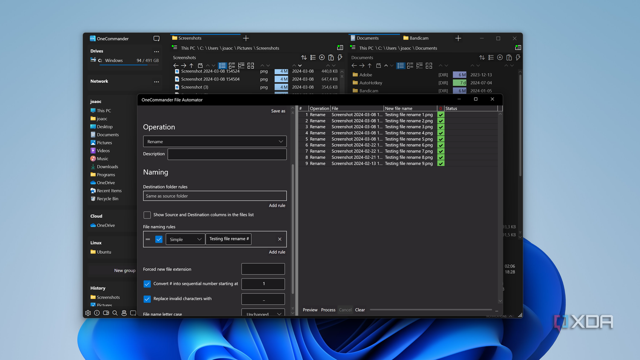Viewport: 640px width, 360px height.
Task: Click Save as in File Automator
Action: coord(278,111)
